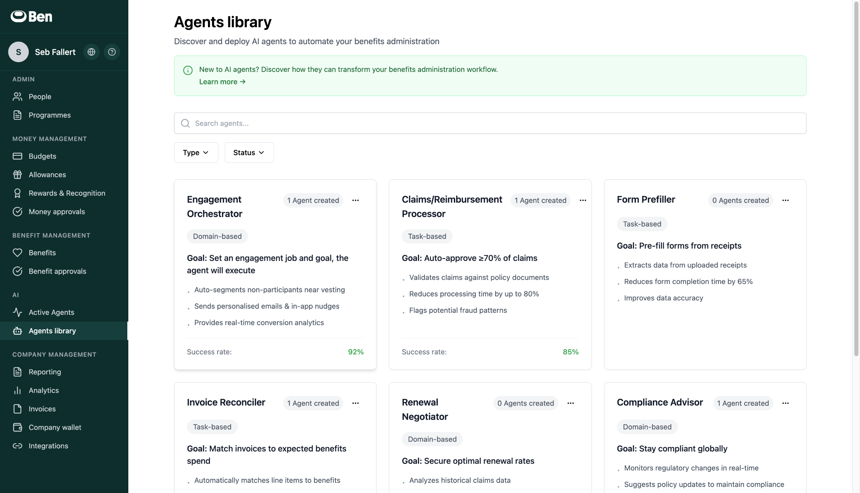
Task: Click Compliance Advisor ellipsis icon
Action: 785,403
